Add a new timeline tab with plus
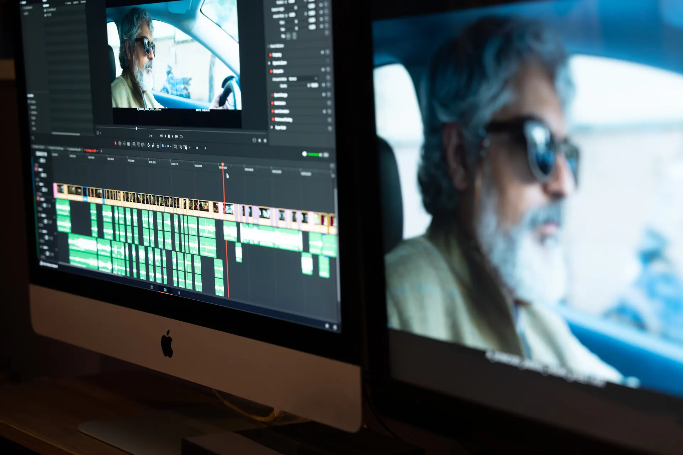This screenshot has height=455, width=683. (101, 151)
